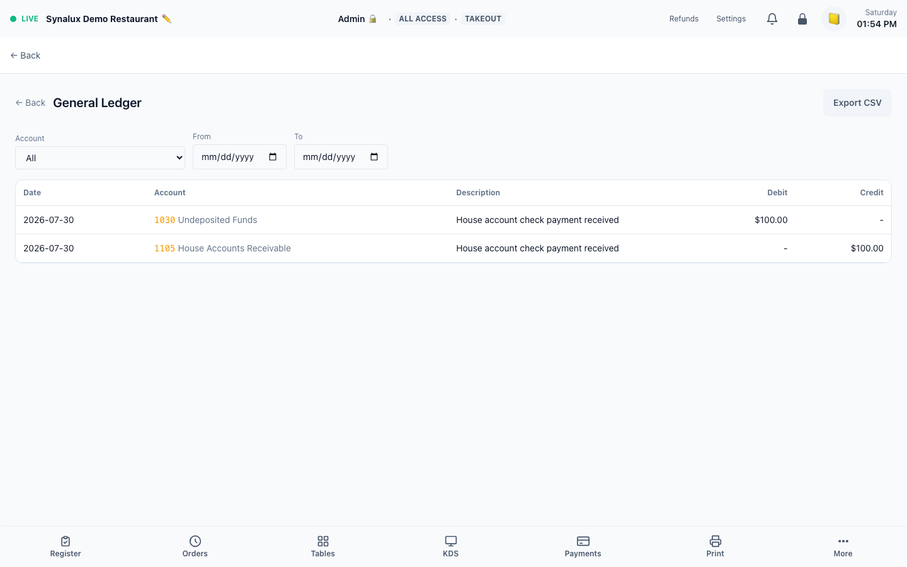Click description in House Accounts Receivable row
907x567 pixels.
[537, 248]
